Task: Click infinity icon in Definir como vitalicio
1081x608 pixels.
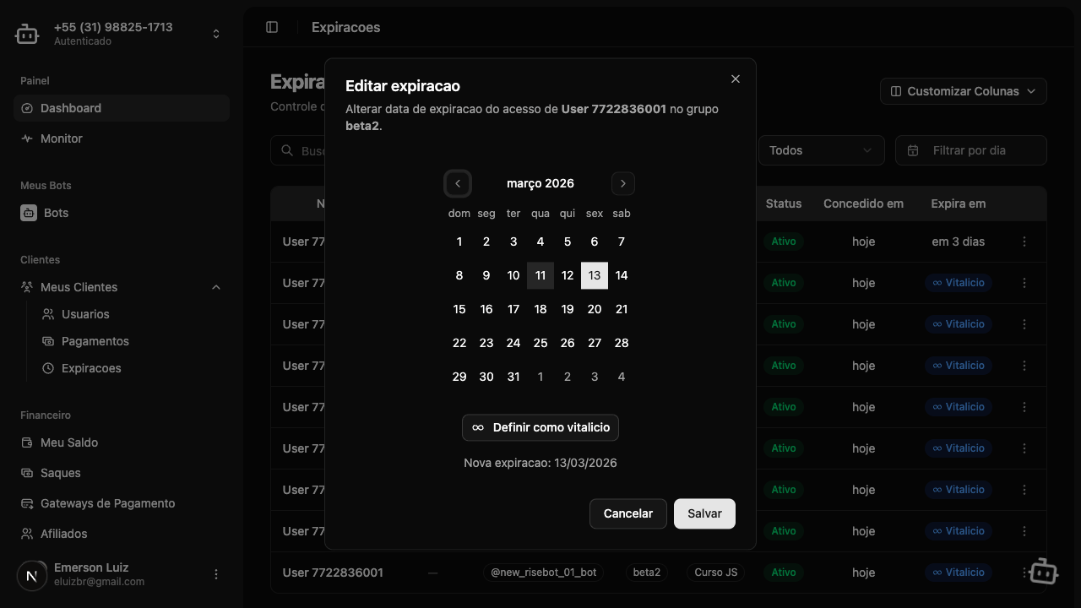Action: click(x=478, y=427)
